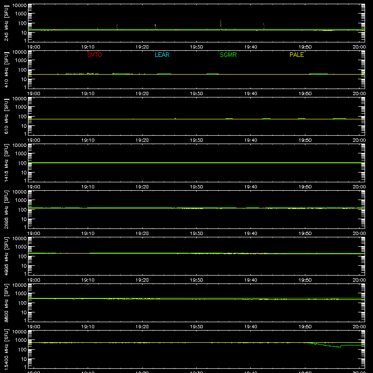The height and width of the screenshot is (373, 373).
Task: Select the 8800 MHz [SFU] axis title
Action: pos(6,303)
